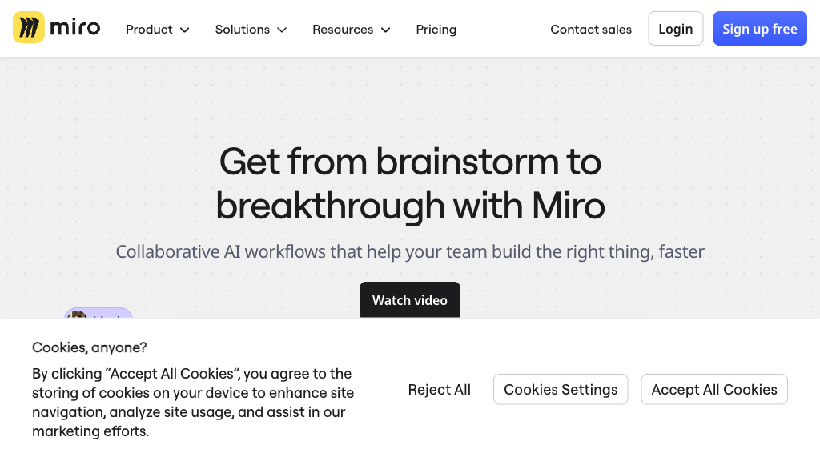
Task: Click the "Cookies, anyone?" banner heading
Action: point(90,347)
